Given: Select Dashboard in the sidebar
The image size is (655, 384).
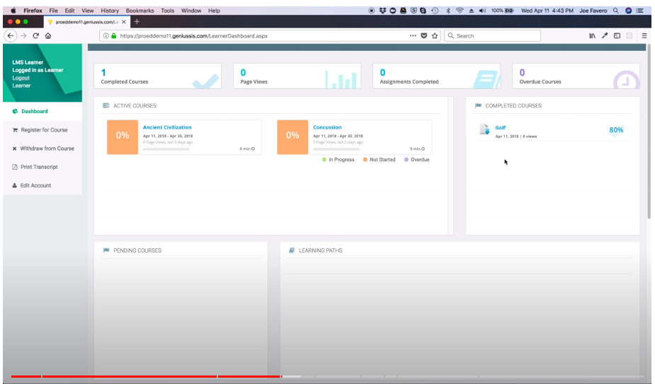Looking at the screenshot, I should pos(35,111).
